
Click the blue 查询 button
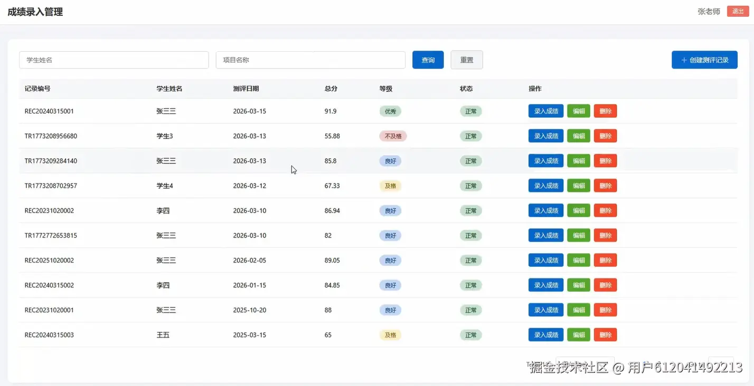click(428, 60)
